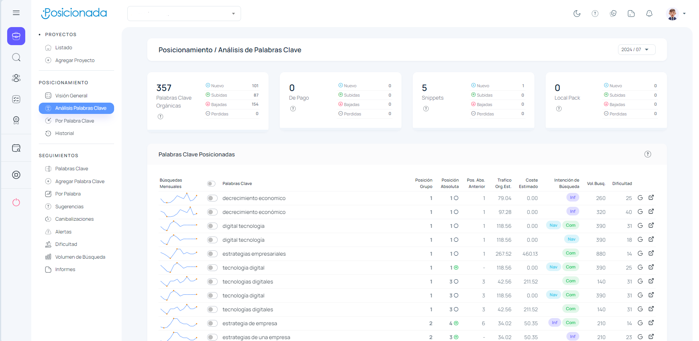Screen dimensions: 699x341
Task: Toggle switch for estrategias empresariales
Action: click(212, 254)
